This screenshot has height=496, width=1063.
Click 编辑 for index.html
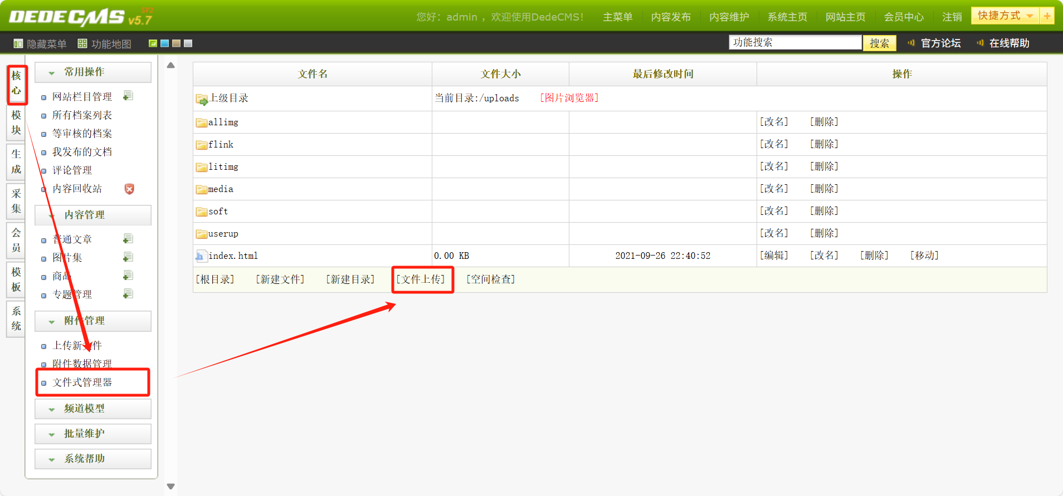(x=774, y=256)
